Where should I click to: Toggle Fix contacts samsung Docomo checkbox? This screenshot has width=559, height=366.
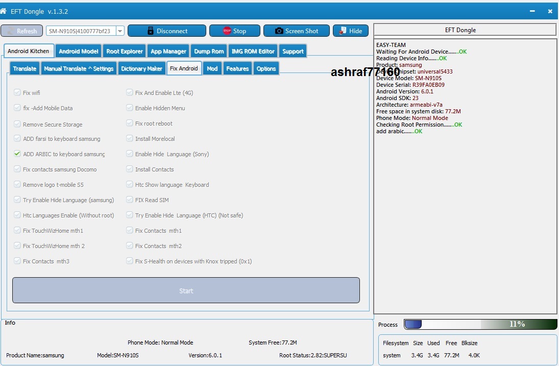tap(17, 169)
